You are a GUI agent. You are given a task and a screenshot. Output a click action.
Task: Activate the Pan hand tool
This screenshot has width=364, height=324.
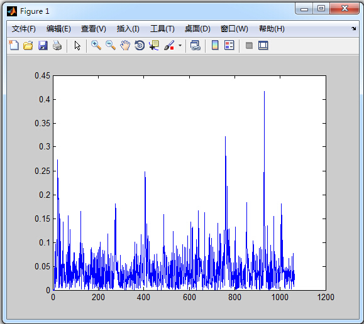(x=125, y=45)
